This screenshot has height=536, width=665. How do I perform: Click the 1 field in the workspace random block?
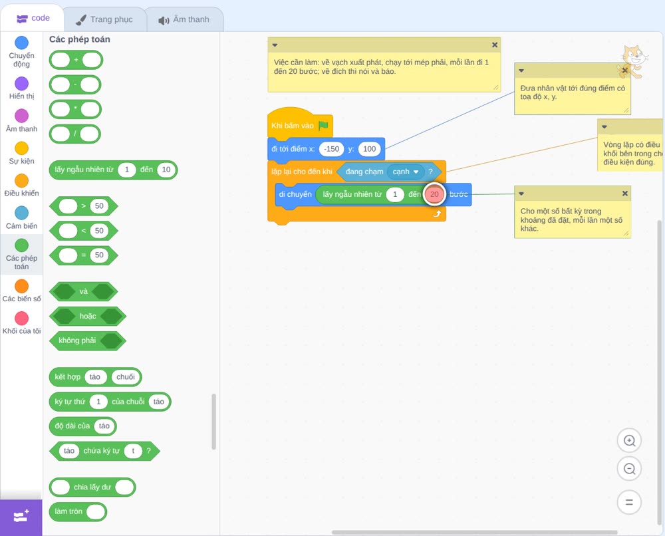[395, 194]
